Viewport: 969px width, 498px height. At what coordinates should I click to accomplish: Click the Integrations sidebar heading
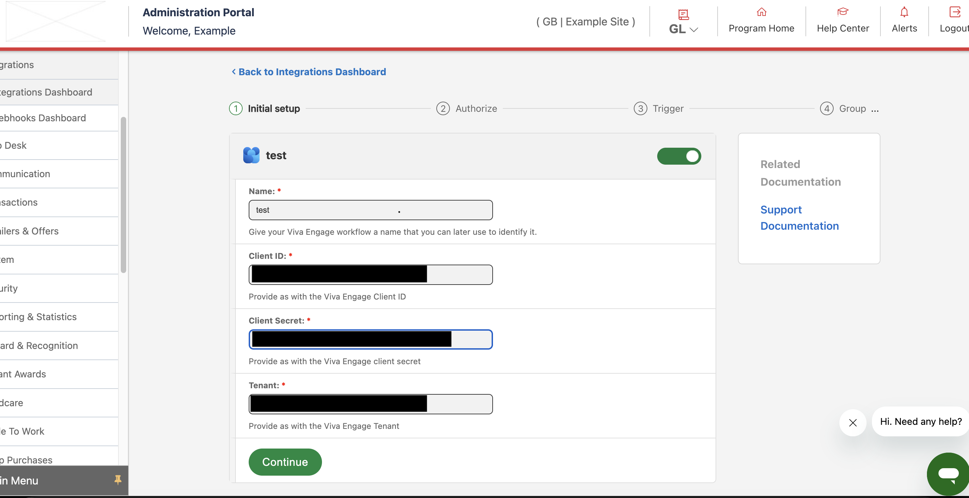(x=59, y=65)
